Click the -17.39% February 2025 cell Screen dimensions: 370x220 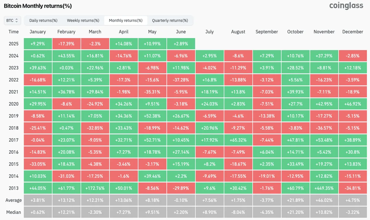(x=66, y=44)
